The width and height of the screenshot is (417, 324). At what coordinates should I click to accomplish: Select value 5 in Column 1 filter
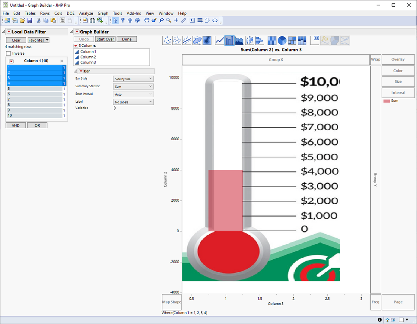34,89
